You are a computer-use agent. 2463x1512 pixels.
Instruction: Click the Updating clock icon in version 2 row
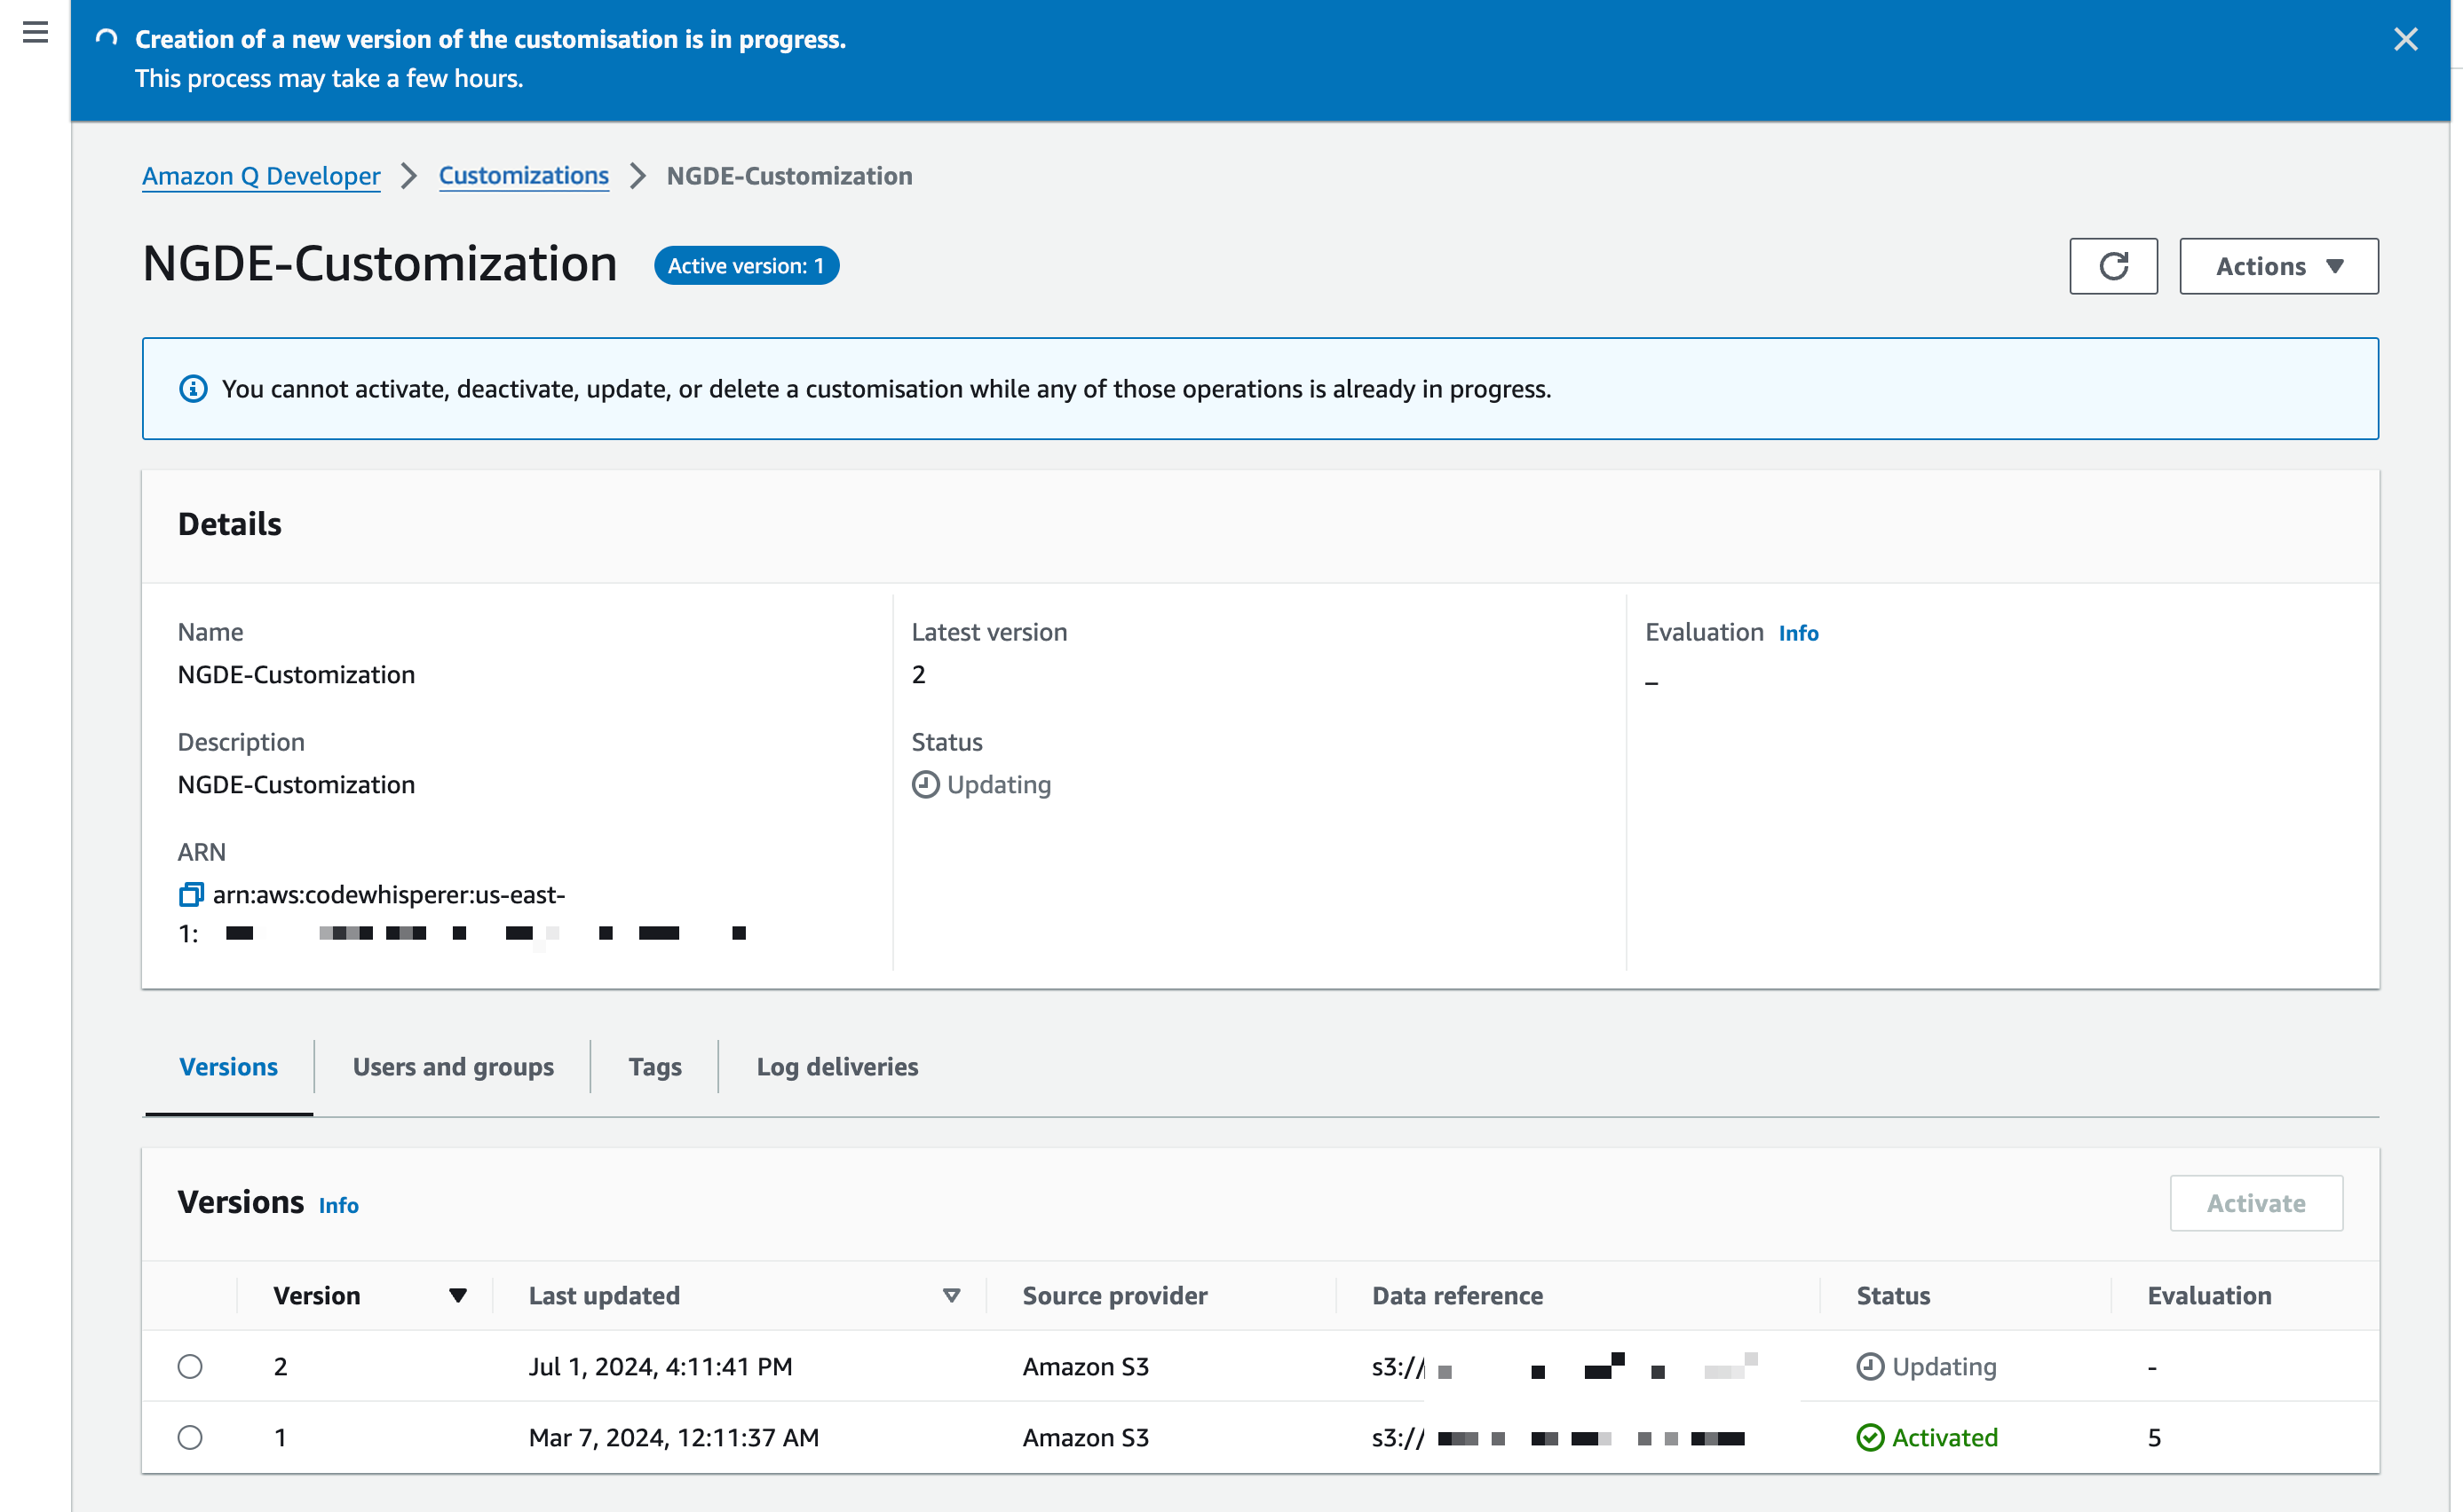(1869, 1367)
